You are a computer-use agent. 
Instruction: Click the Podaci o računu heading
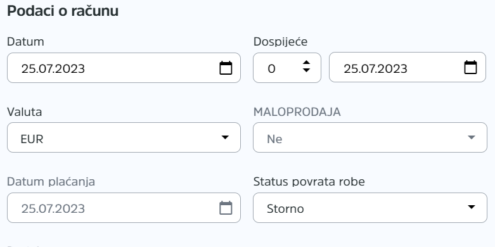coord(63,11)
